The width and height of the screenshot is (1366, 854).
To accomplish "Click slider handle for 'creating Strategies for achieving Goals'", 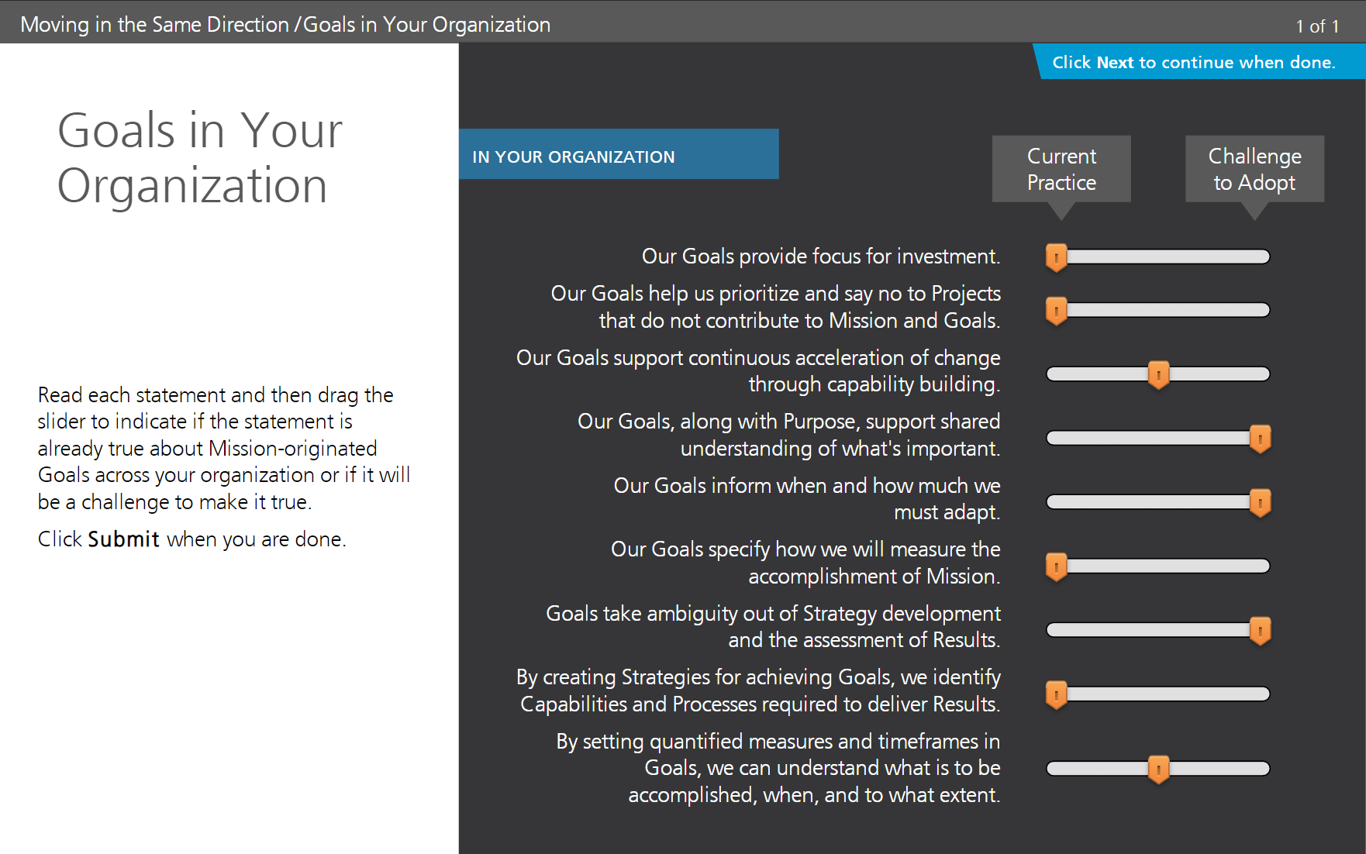I will click(1056, 694).
